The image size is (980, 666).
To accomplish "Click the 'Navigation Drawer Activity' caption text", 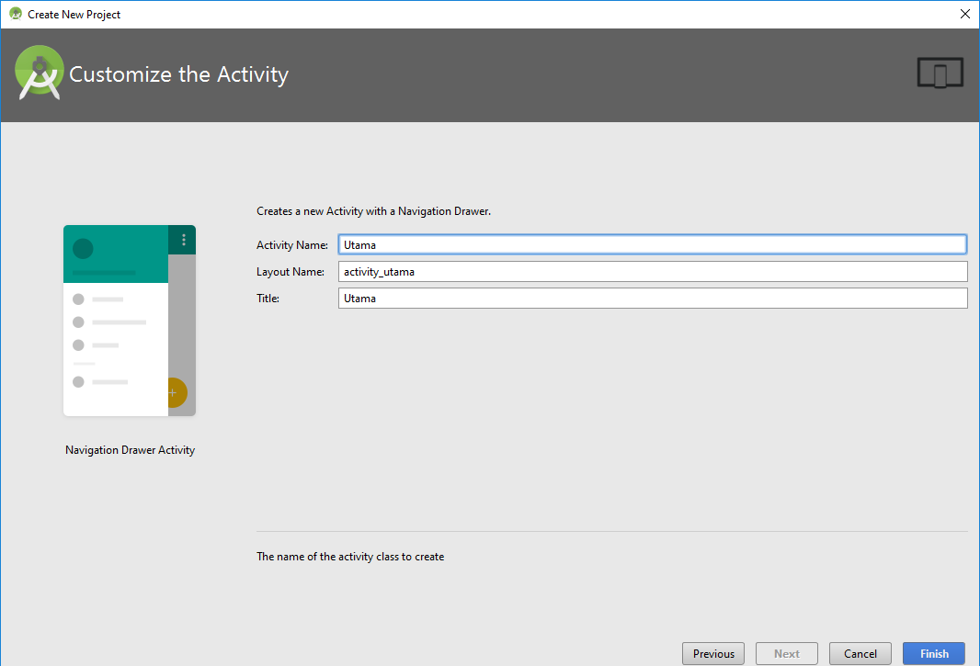I will click(x=130, y=450).
